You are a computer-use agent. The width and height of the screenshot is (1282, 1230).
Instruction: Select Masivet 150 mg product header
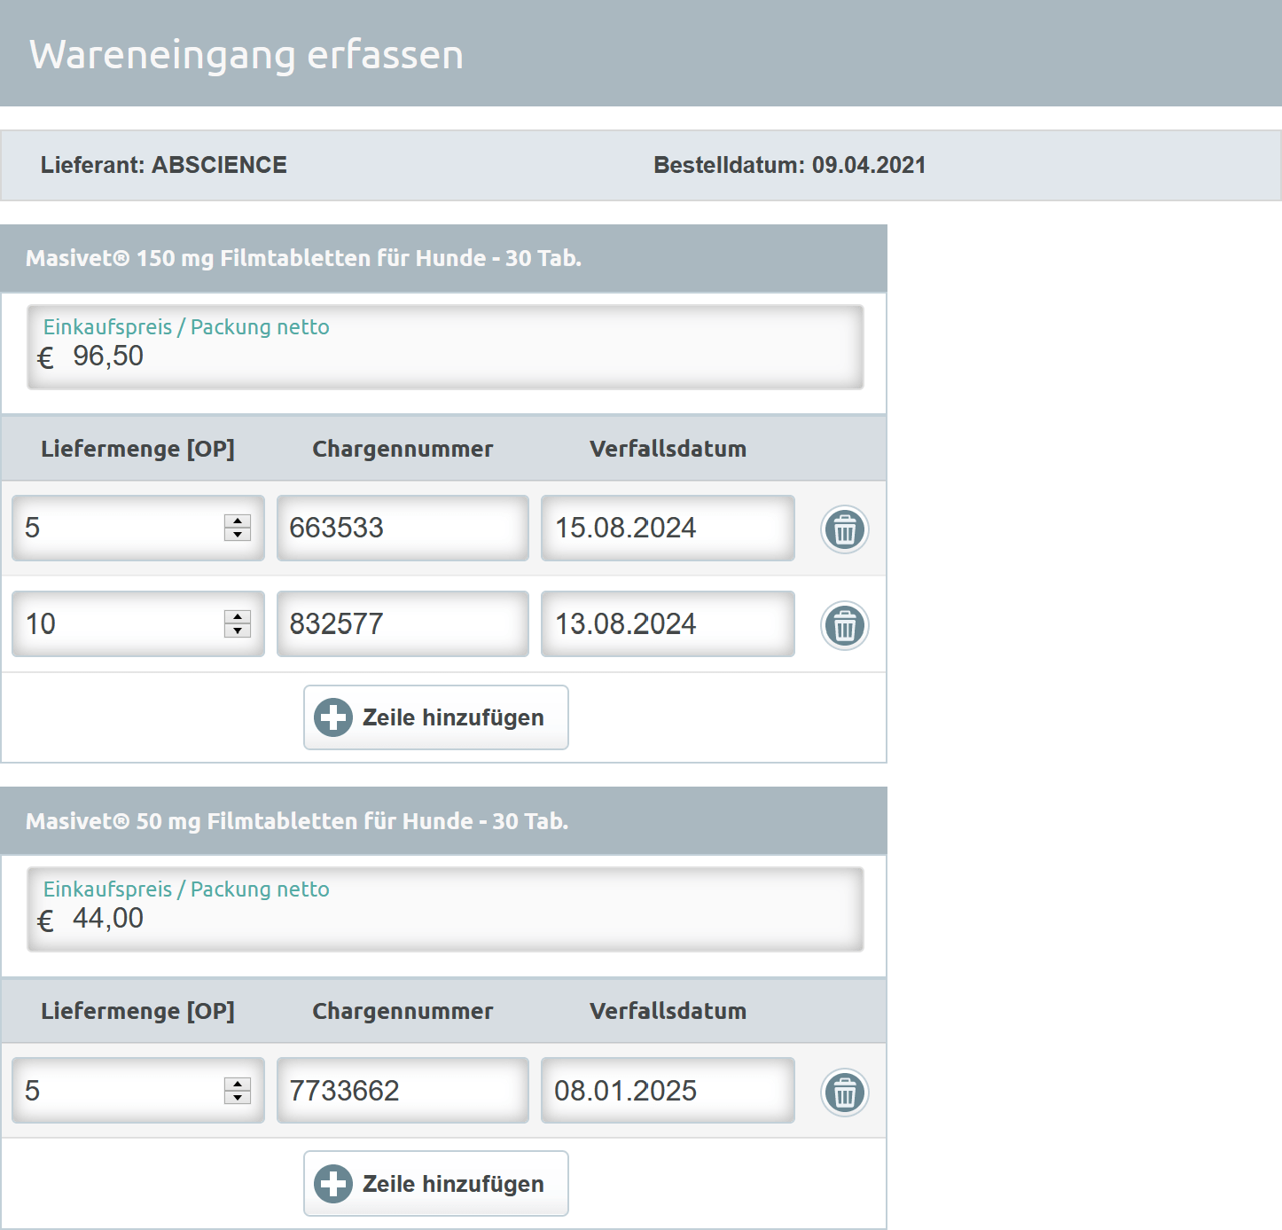443,258
